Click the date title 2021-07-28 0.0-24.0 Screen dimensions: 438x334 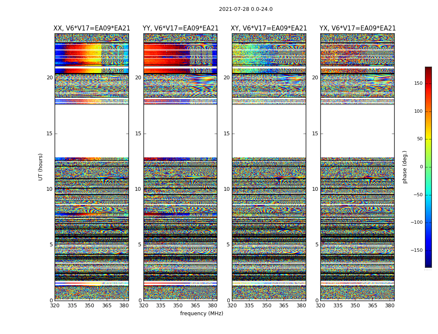246,9
